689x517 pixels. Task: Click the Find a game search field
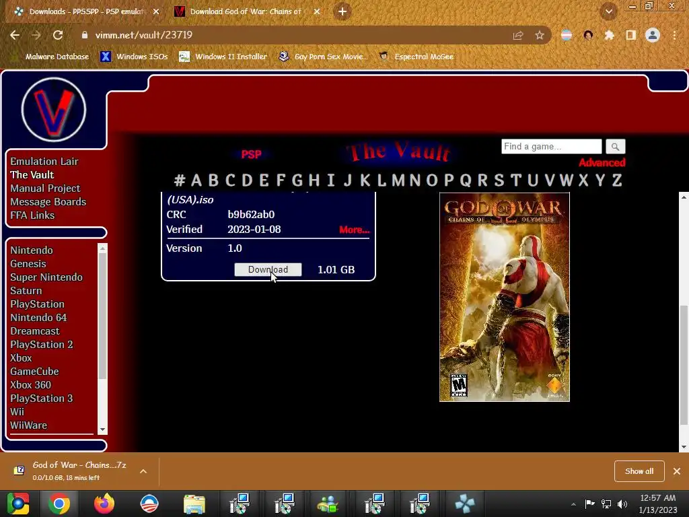pos(552,146)
